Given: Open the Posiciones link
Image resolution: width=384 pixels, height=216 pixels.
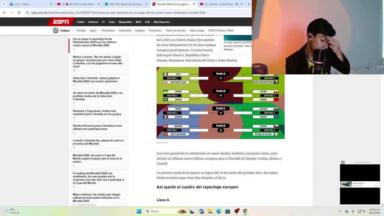Looking at the screenshot, I should click(x=155, y=30).
